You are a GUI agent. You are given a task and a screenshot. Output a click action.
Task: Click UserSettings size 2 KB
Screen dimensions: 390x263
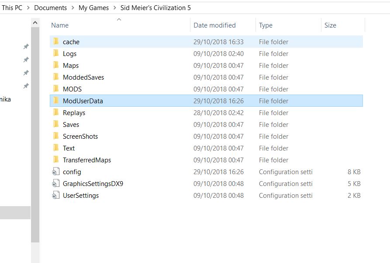[x=354, y=196]
